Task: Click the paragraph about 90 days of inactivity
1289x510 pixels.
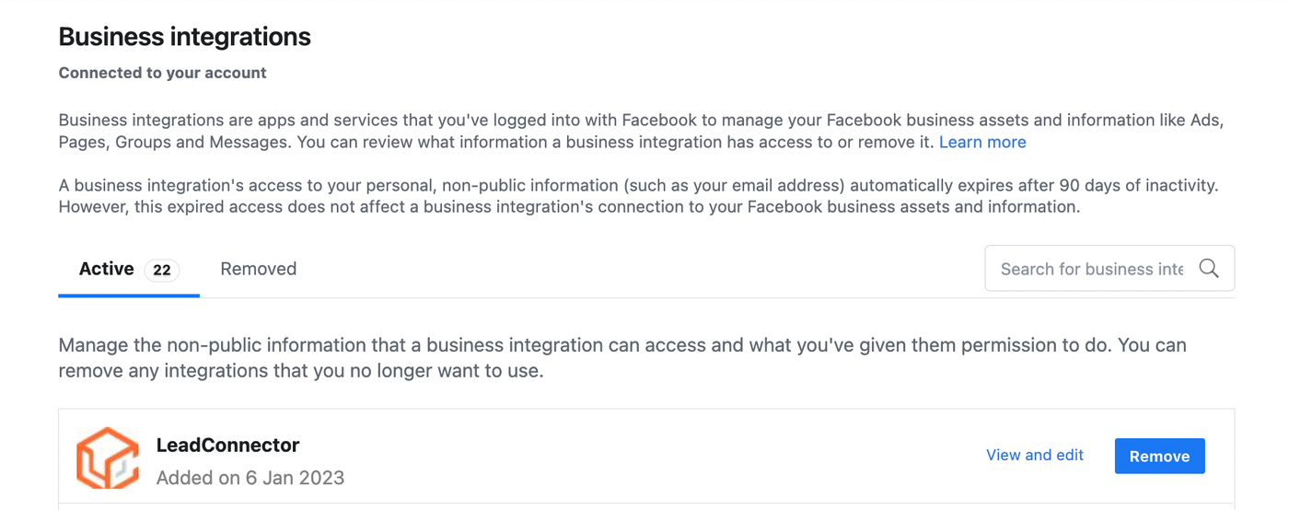Action: (637, 196)
